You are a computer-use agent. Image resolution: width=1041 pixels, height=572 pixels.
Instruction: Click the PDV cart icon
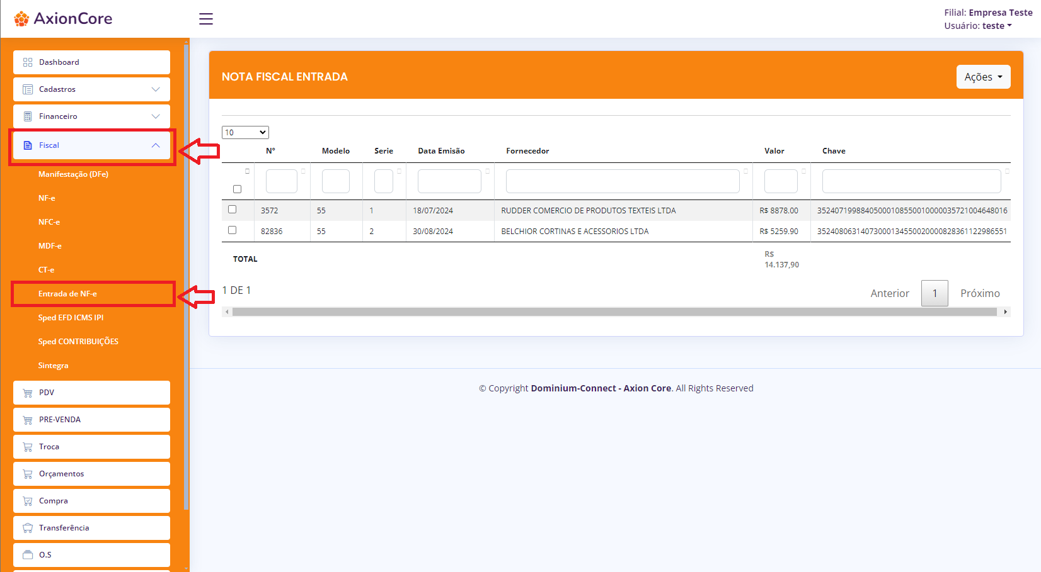28,393
